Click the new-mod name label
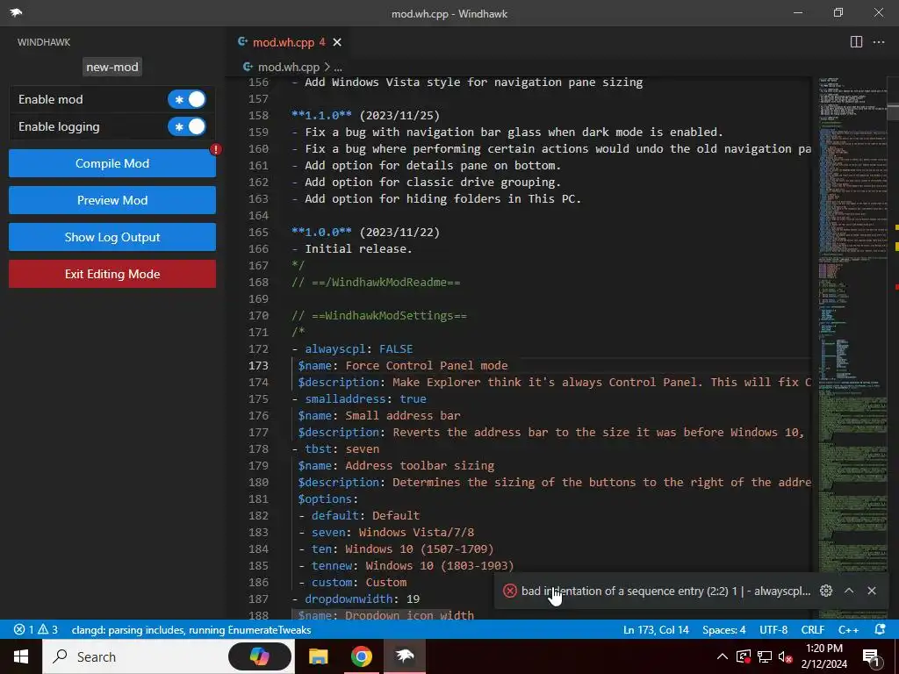 (112, 67)
